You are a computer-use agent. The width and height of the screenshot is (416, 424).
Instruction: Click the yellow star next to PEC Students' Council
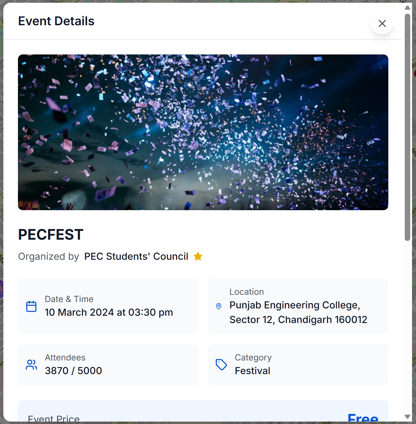click(198, 256)
